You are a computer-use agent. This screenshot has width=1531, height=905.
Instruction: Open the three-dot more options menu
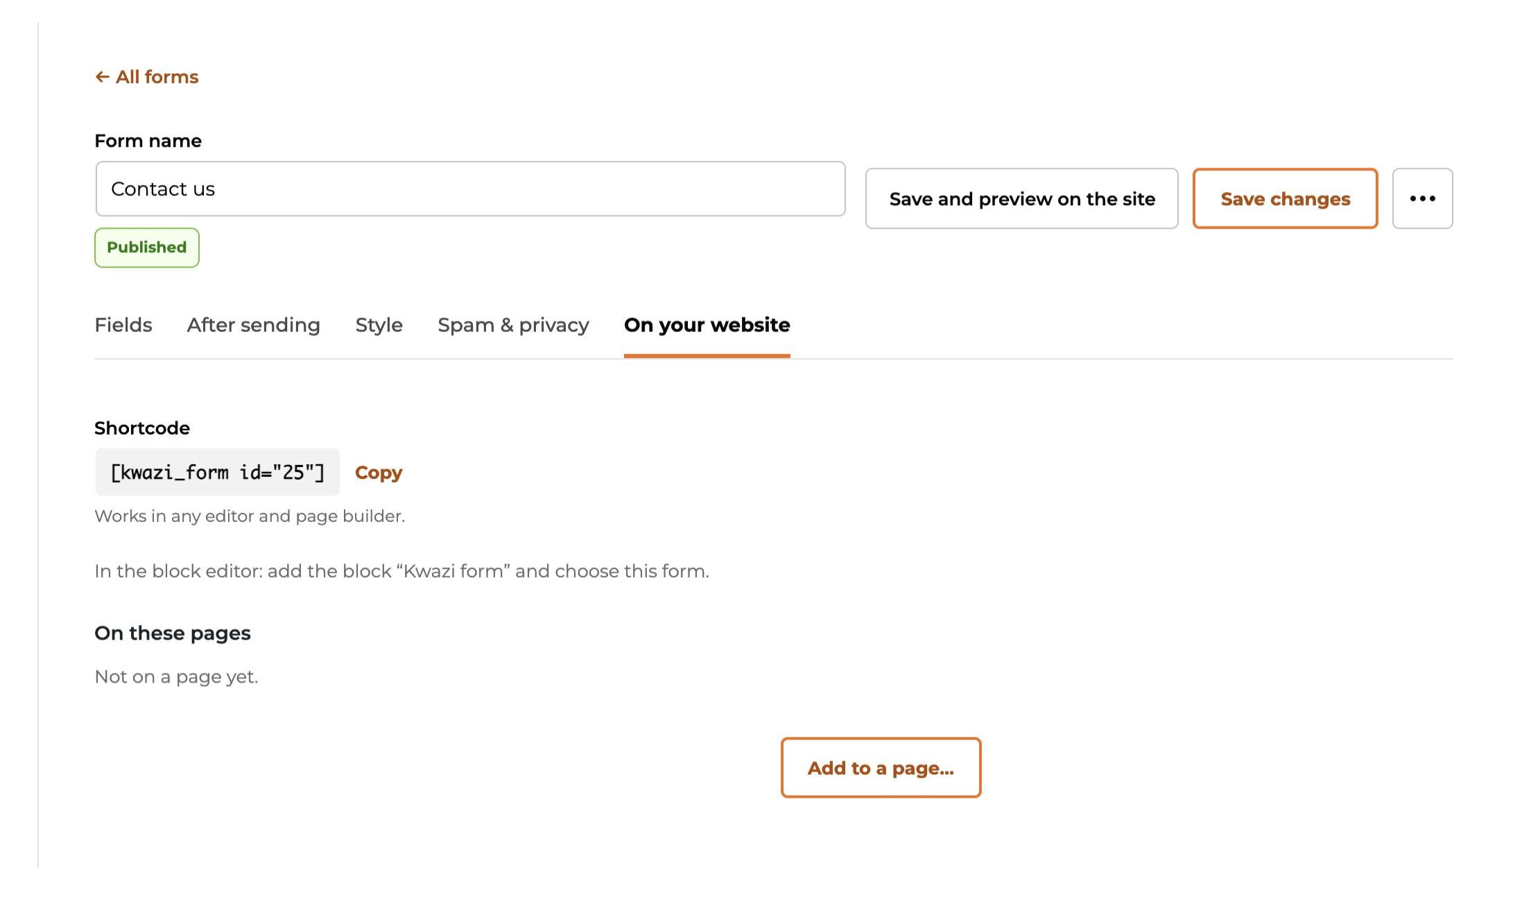[1422, 198]
